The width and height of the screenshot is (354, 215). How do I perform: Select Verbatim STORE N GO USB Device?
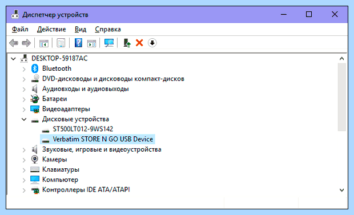[103, 139]
